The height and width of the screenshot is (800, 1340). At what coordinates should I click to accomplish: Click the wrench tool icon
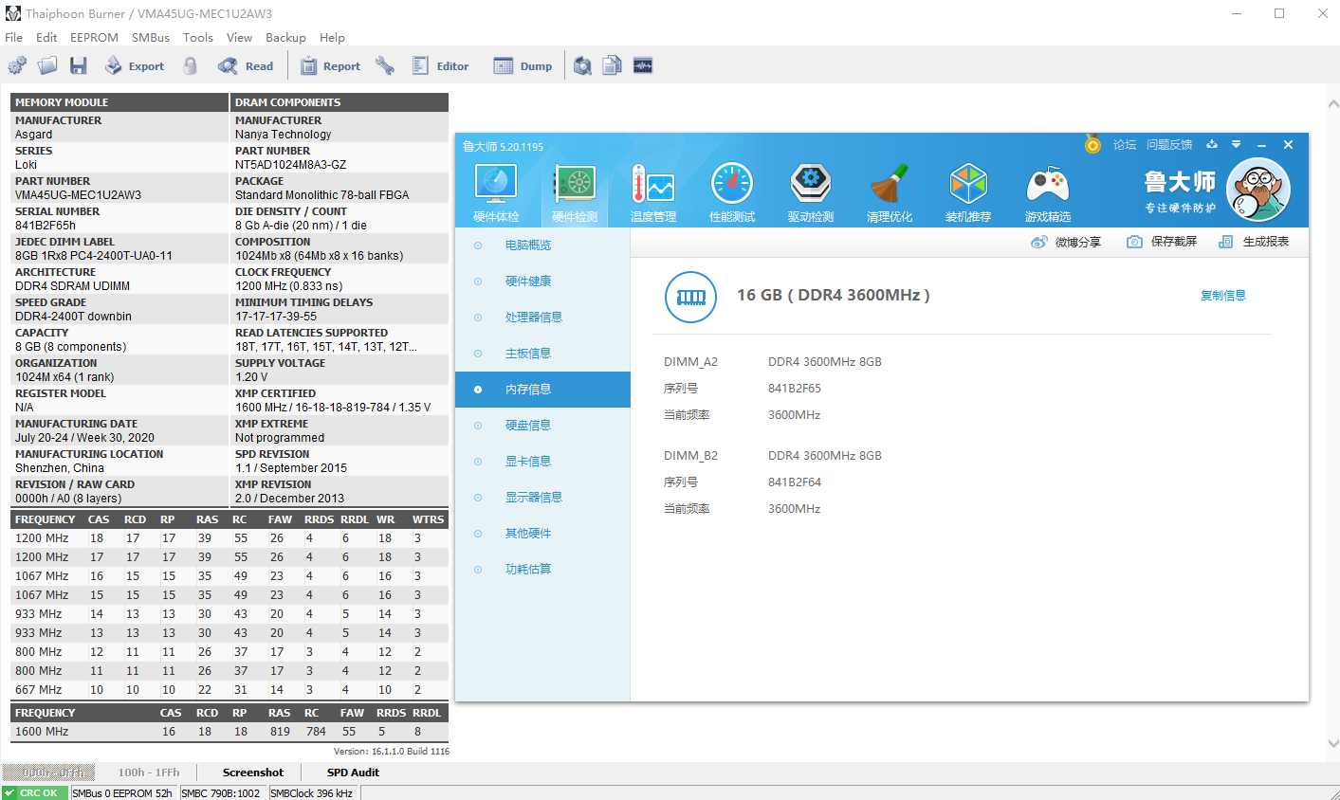[384, 65]
